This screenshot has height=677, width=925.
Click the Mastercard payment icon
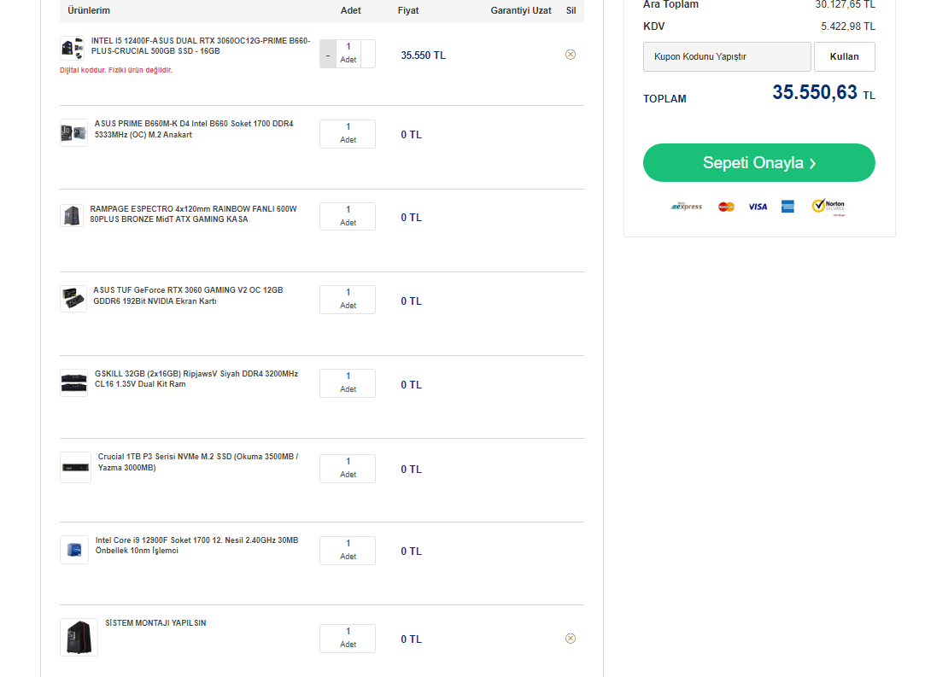click(x=726, y=207)
